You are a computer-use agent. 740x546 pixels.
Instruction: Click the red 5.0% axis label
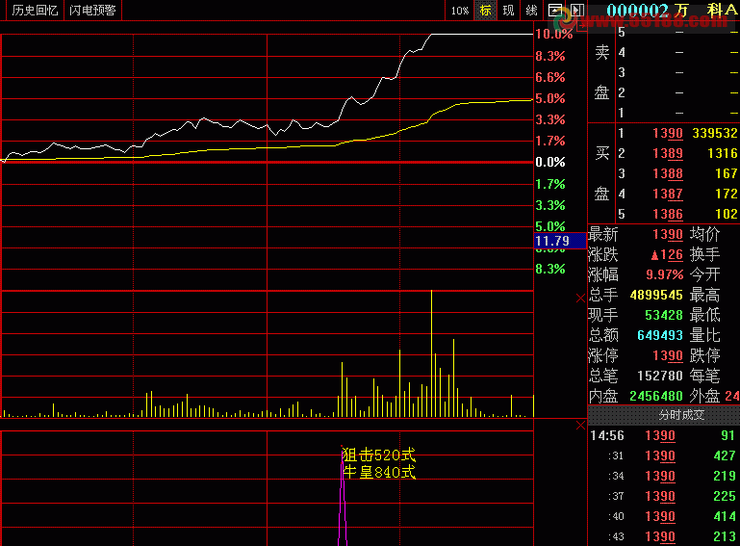549,99
